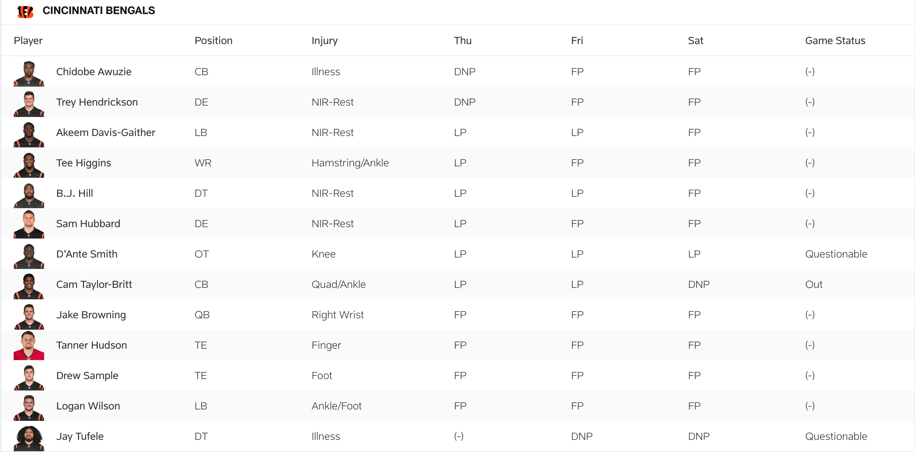Click Tanner Hudson's red-jersey headshot

(29, 346)
